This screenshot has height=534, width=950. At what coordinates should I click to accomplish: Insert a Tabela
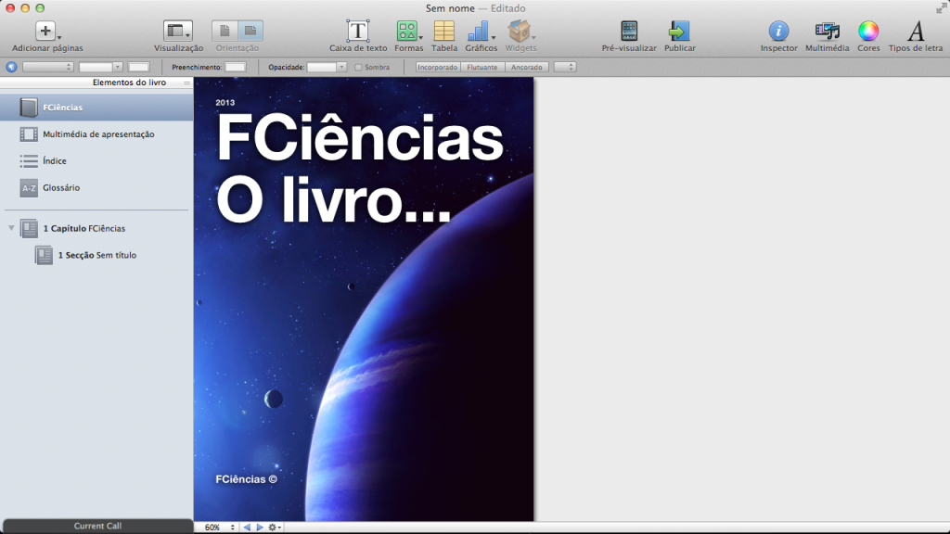point(444,31)
